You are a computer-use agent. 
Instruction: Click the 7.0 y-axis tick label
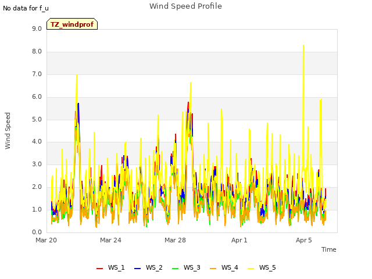point(37,74)
